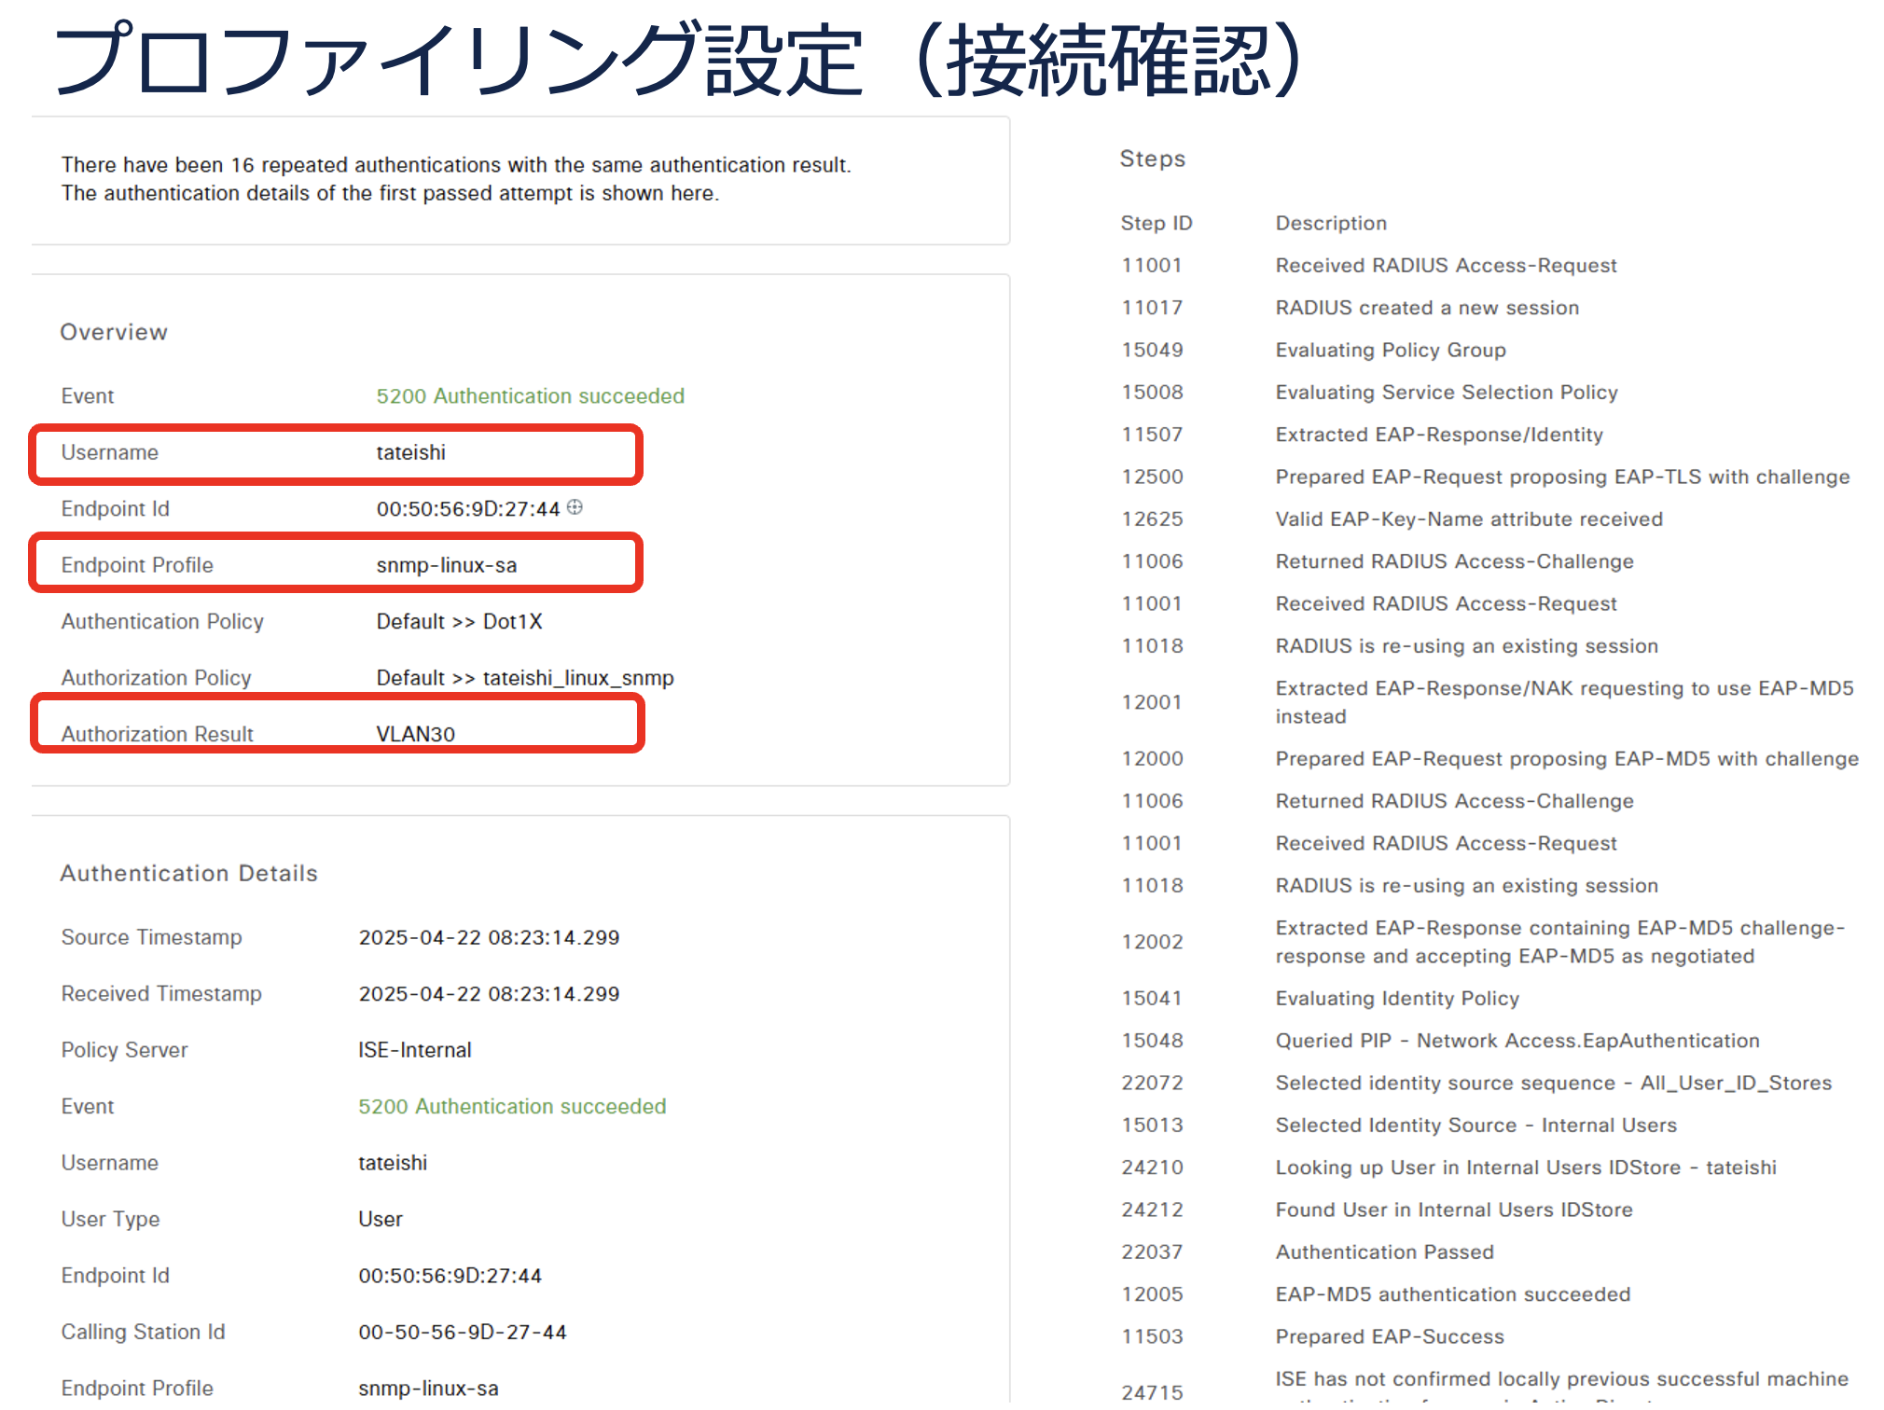Click the Description column header
Viewport: 1884px width, 1410px height.
(1330, 223)
